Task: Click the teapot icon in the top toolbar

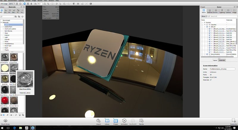Action: pyautogui.click(x=82, y=4)
